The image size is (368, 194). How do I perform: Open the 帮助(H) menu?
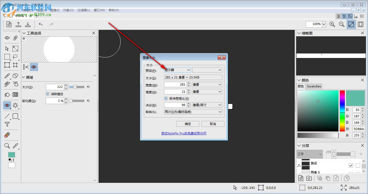pos(114,10)
